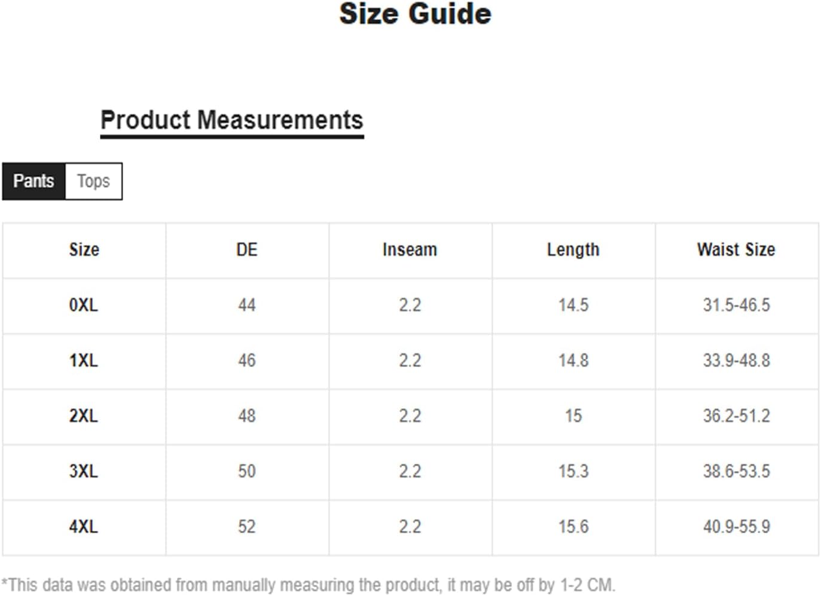Select the Pants tab

click(x=33, y=181)
